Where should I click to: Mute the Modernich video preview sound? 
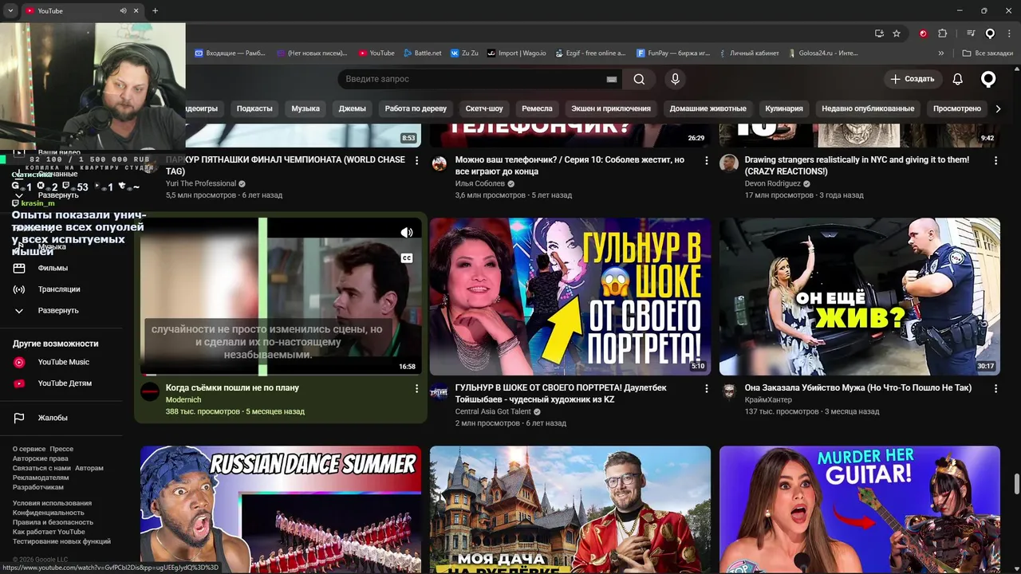407,233
